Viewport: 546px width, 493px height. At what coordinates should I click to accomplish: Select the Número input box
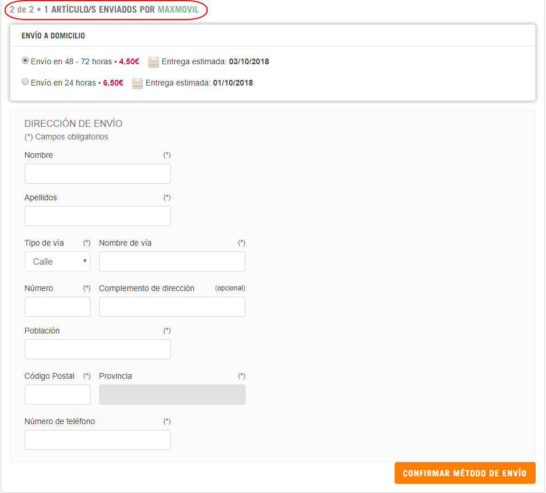pos(57,306)
